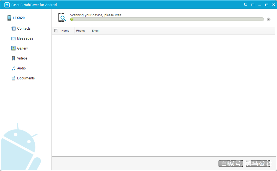Image resolution: width=277 pixels, height=171 pixels.
Task: Click the Videos film strip icon
Action: pos(13,58)
